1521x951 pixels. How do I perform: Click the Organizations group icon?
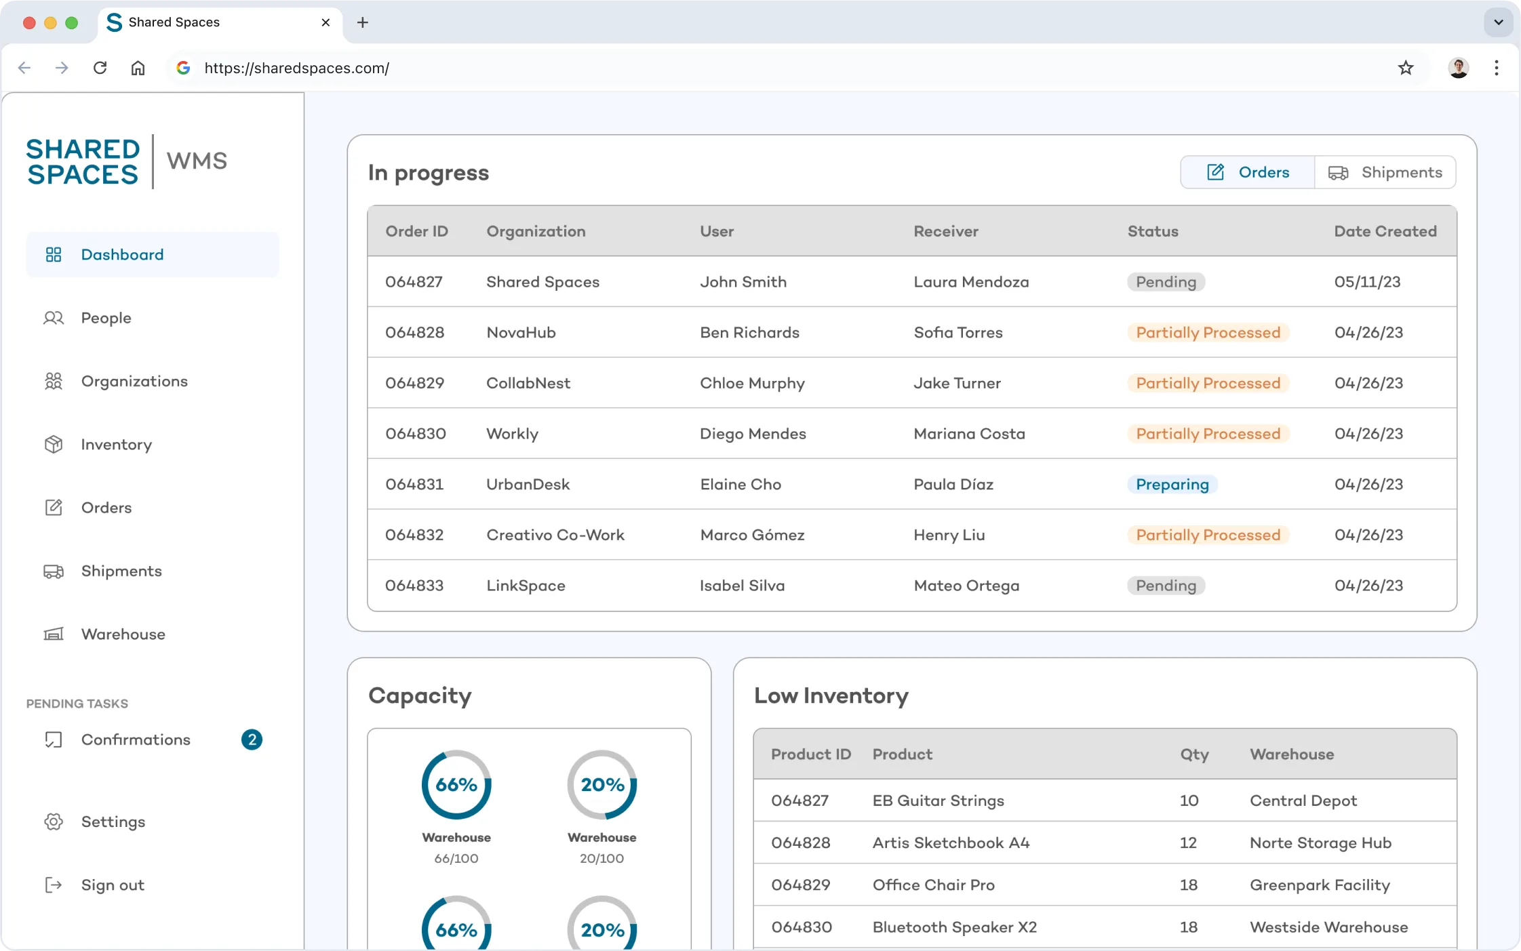point(54,381)
